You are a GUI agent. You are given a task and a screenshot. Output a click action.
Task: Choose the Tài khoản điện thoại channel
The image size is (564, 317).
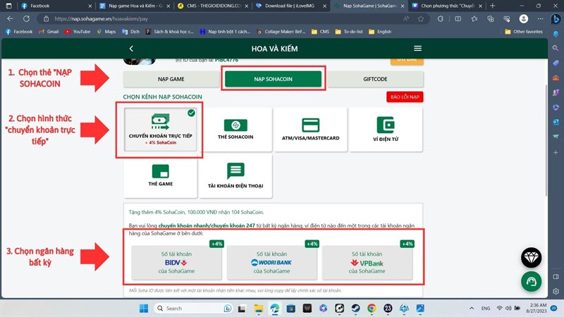(235, 176)
